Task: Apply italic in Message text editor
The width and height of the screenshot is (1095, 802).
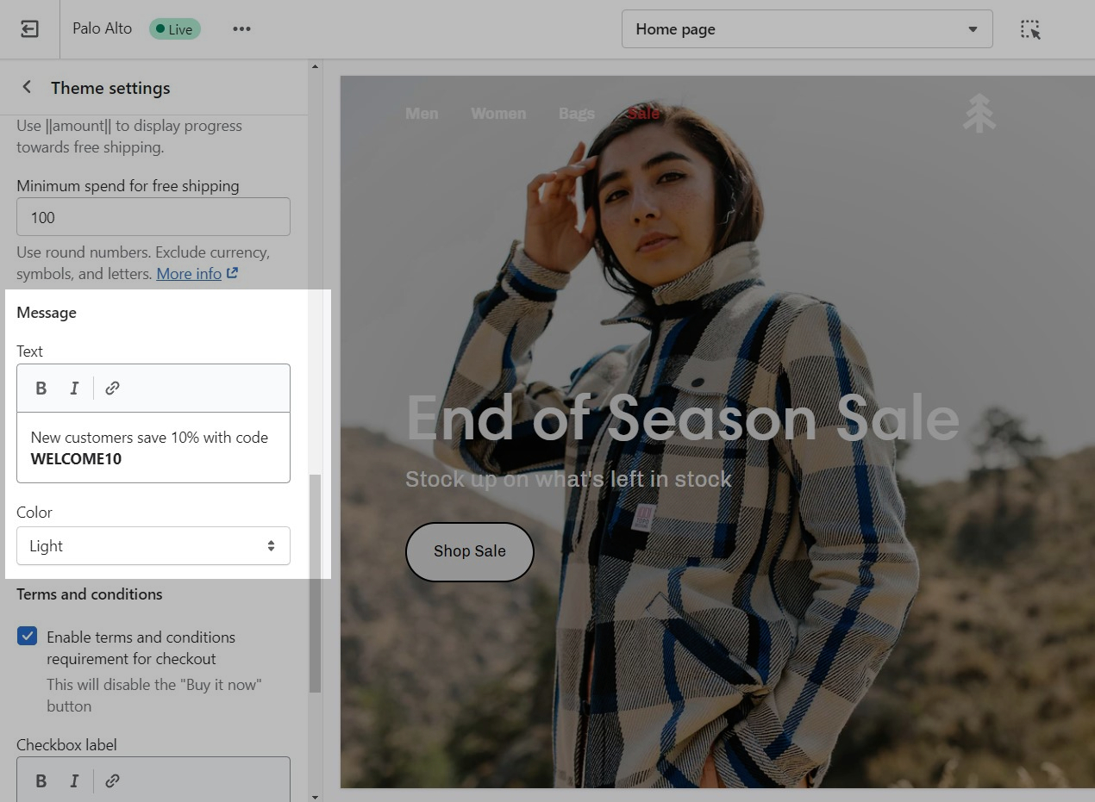Action: point(74,389)
